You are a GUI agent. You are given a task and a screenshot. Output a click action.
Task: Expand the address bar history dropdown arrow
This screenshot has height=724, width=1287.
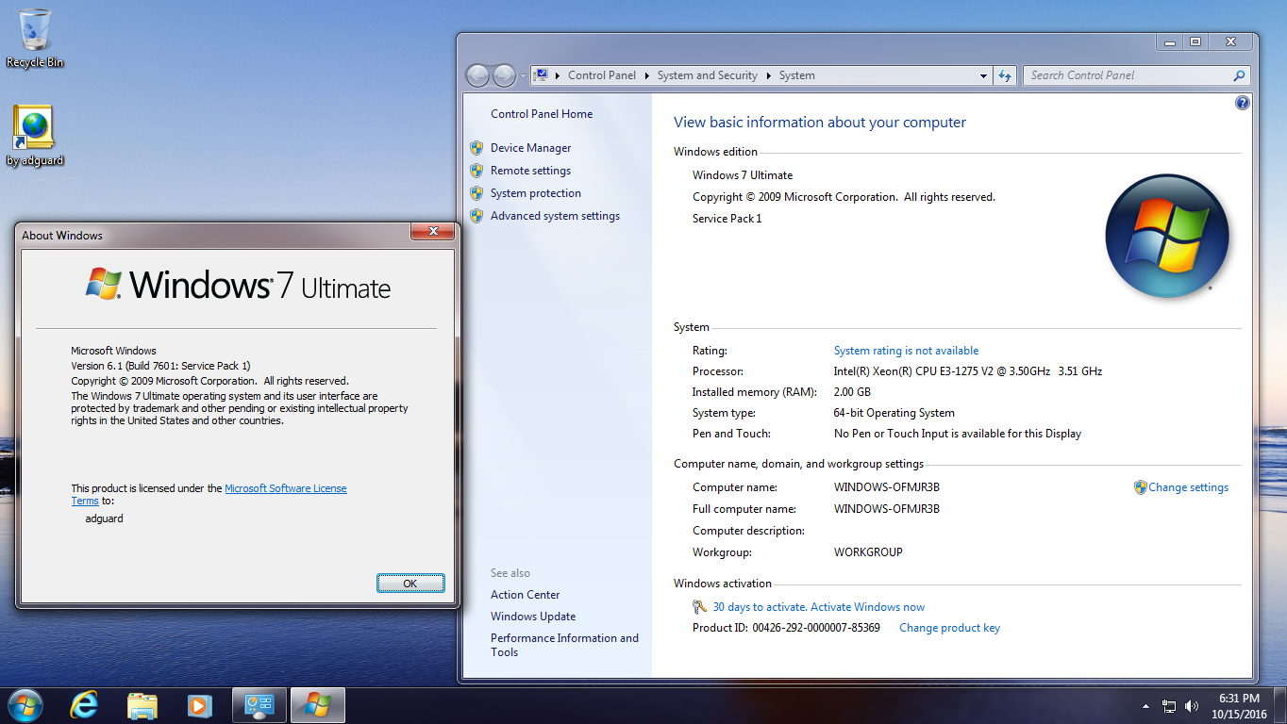click(984, 75)
